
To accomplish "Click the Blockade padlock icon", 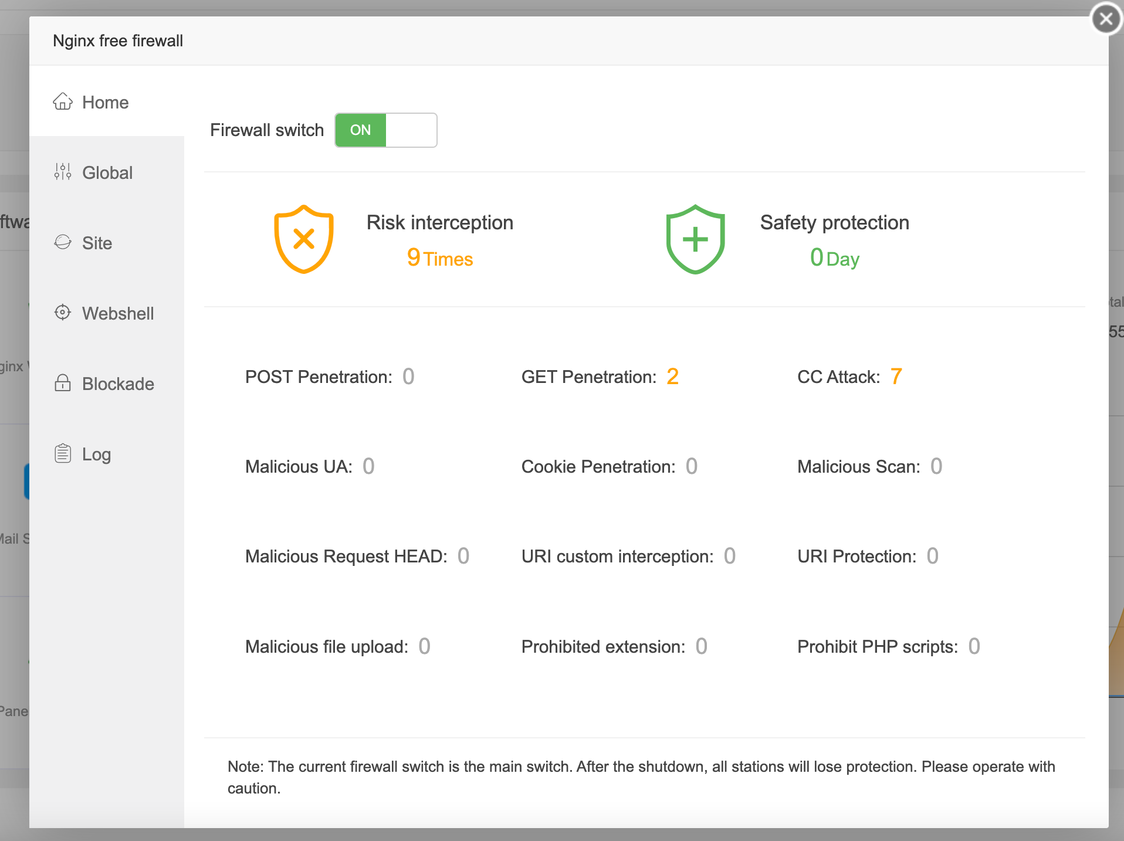I will (63, 383).
